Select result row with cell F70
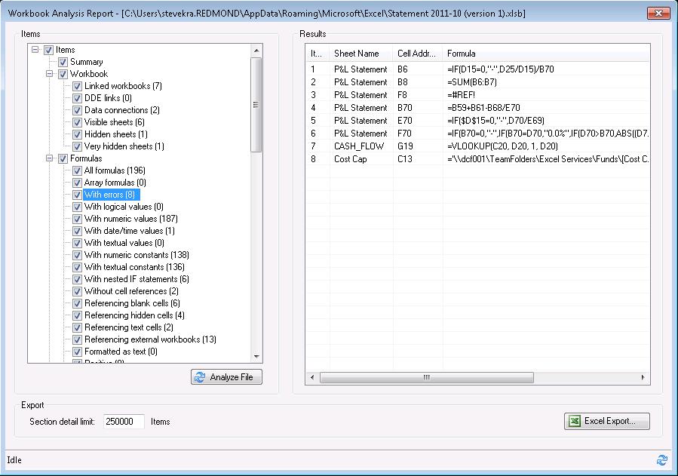This screenshot has height=476, width=678. tap(477, 134)
